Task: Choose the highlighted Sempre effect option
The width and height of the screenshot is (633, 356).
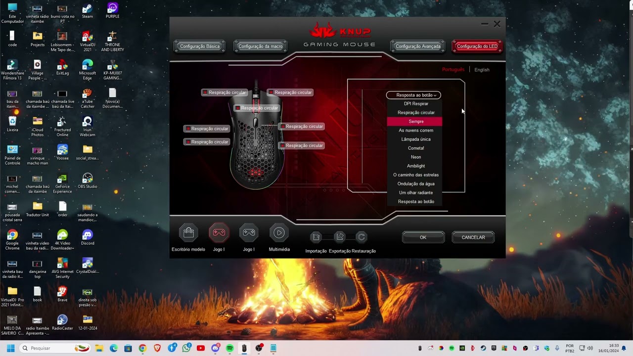Action: 414,122
